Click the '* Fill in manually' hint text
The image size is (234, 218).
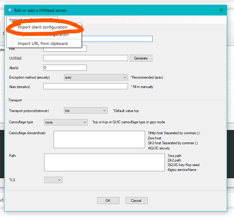tap(142, 87)
